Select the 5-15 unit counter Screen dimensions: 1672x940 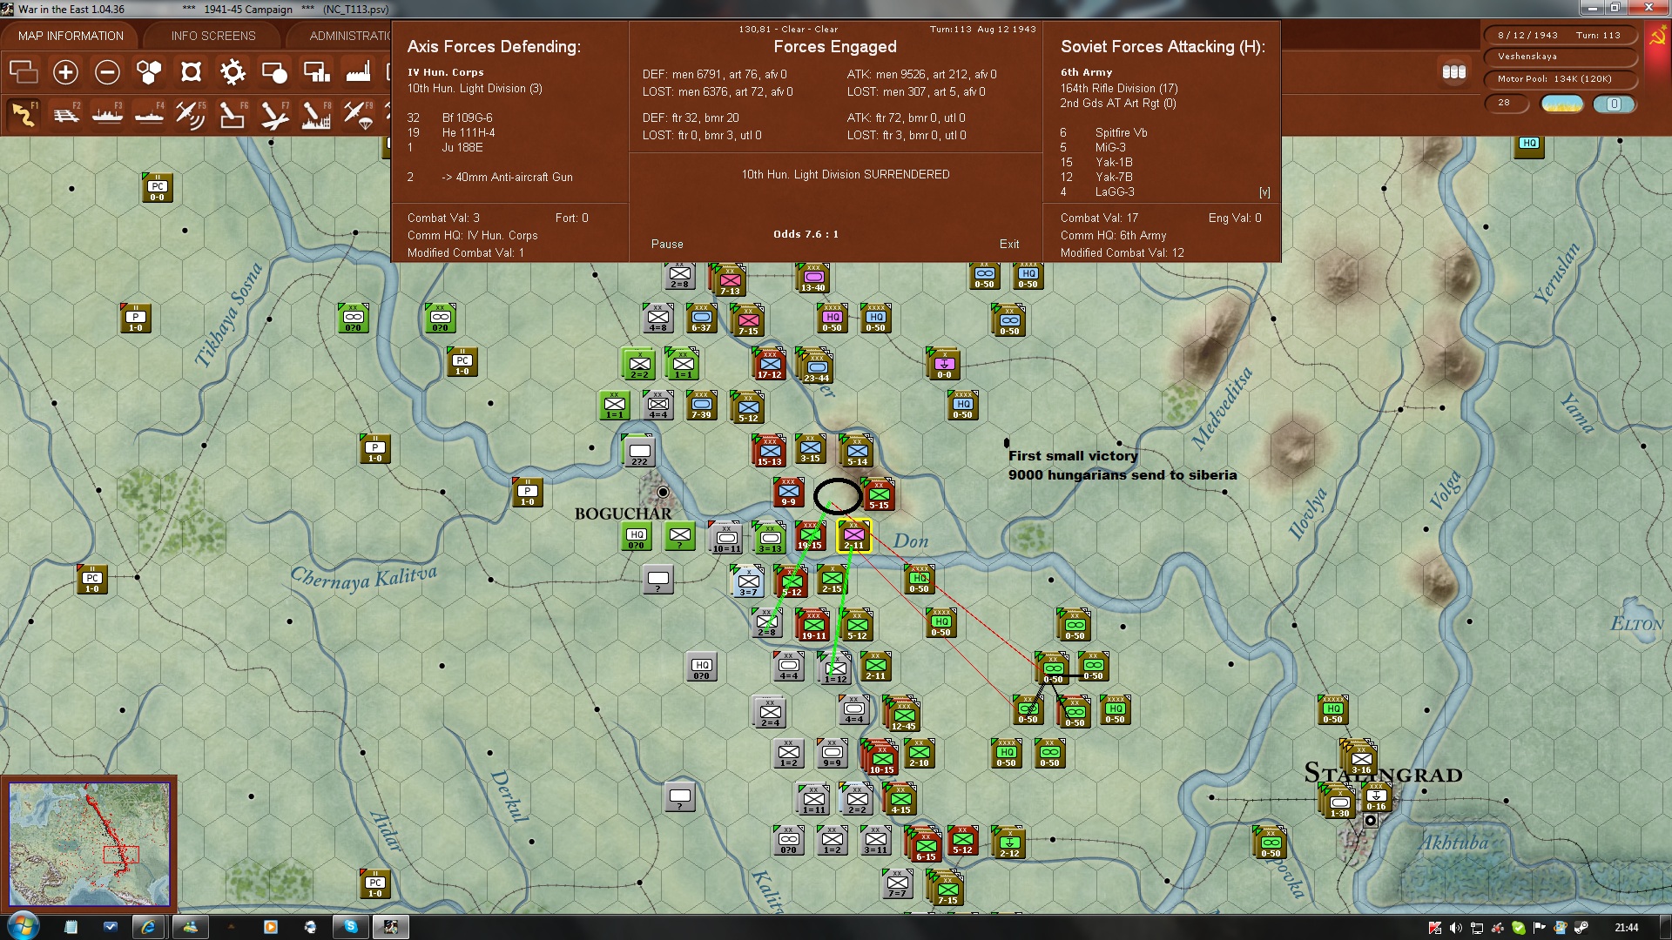879,495
